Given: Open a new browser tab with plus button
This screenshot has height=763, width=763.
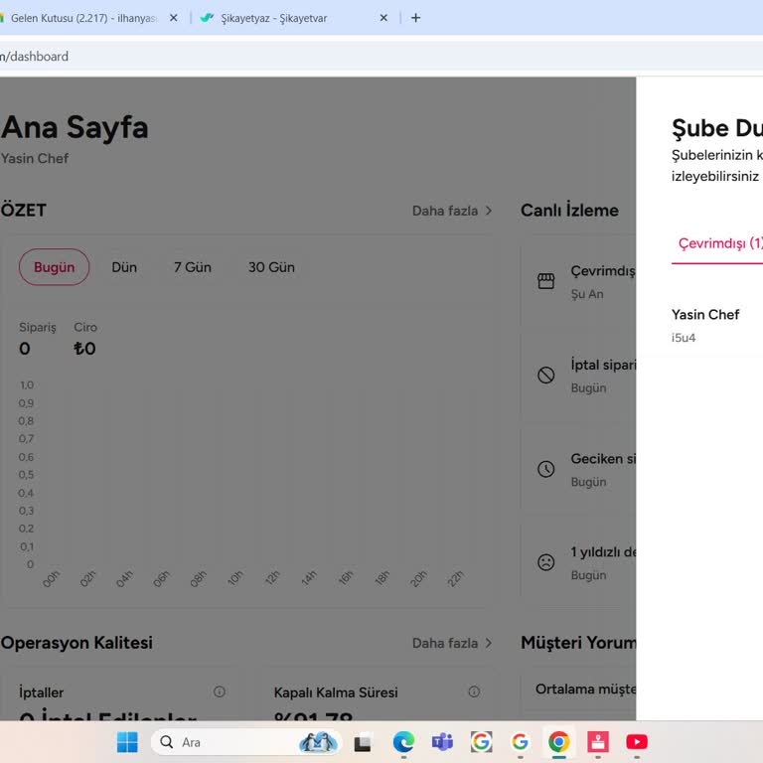Looking at the screenshot, I should [x=415, y=18].
